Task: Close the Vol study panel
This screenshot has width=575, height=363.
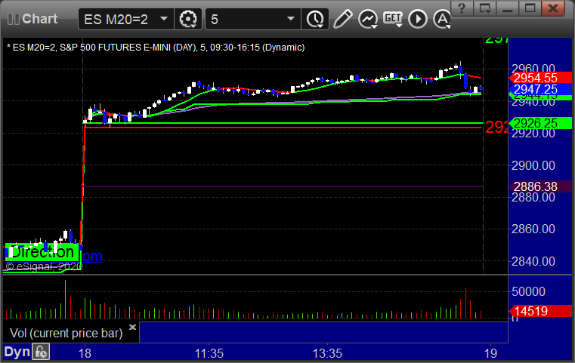Action: pyautogui.click(x=132, y=327)
